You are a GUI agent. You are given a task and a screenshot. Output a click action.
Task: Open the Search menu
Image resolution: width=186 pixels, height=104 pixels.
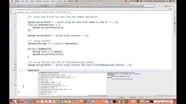[x=53, y=1]
